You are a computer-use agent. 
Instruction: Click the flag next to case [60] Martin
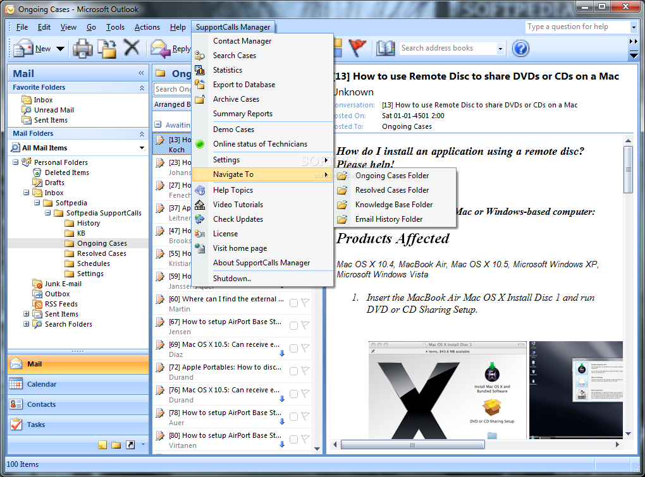(x=305, y=303)
